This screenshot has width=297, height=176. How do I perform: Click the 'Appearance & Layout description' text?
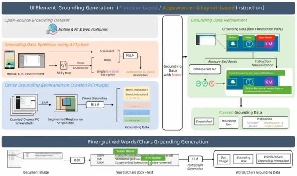(140, 73)
